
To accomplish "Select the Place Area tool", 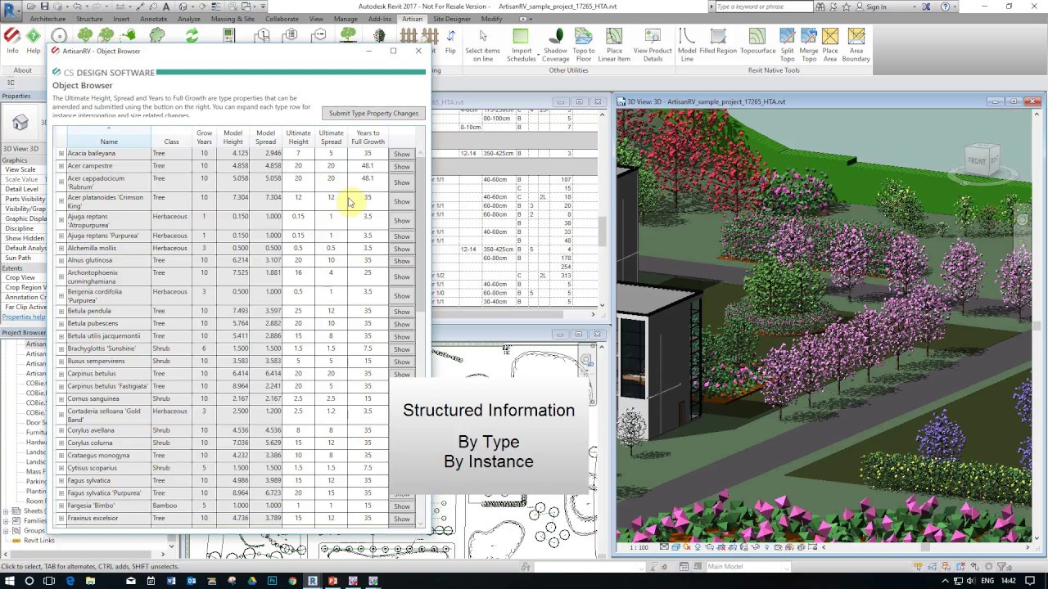I will [830, 45].
